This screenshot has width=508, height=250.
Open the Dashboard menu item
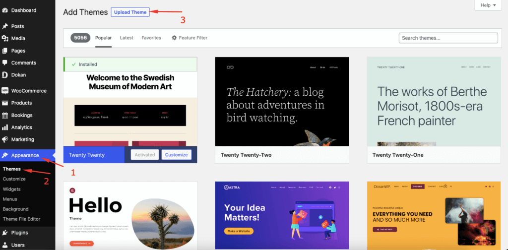click(x=24, y=10)
